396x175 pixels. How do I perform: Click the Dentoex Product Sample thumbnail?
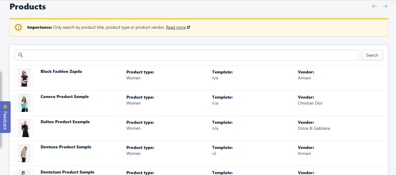[24, 153]
